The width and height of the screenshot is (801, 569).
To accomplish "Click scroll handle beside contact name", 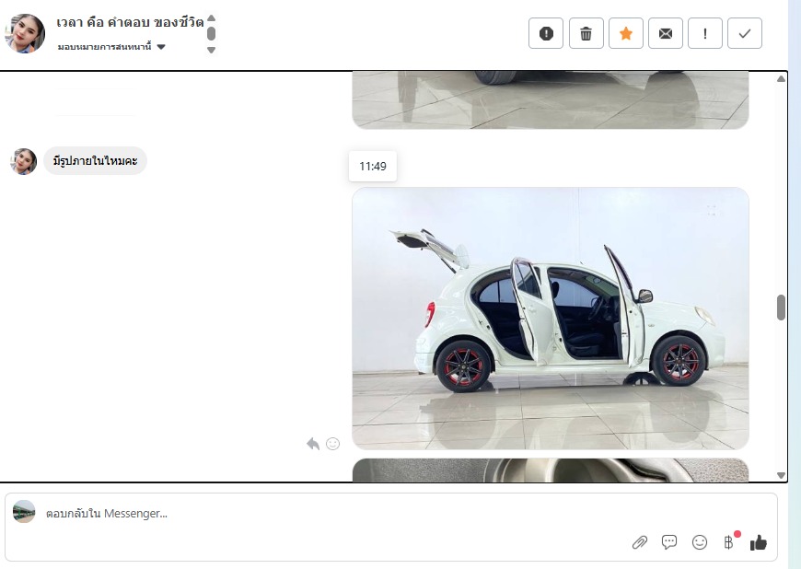I will point(211,34).
